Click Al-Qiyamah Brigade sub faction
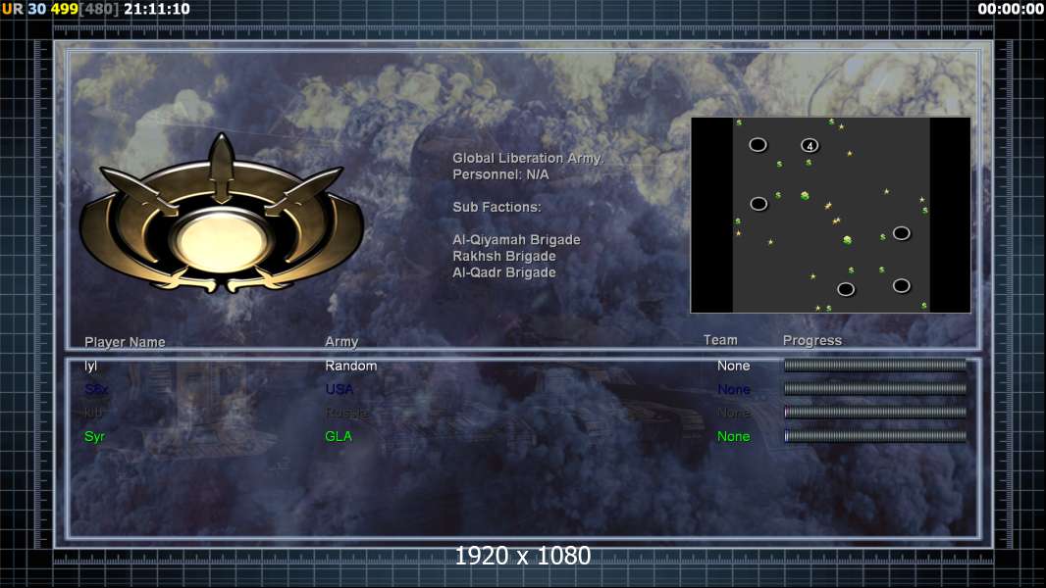The width and height of the screenshot is (1046, 588). tap(516, 240)
